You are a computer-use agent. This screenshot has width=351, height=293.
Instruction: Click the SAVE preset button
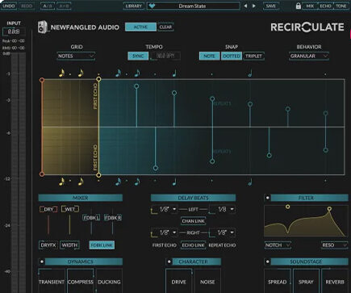pos(270,6)
